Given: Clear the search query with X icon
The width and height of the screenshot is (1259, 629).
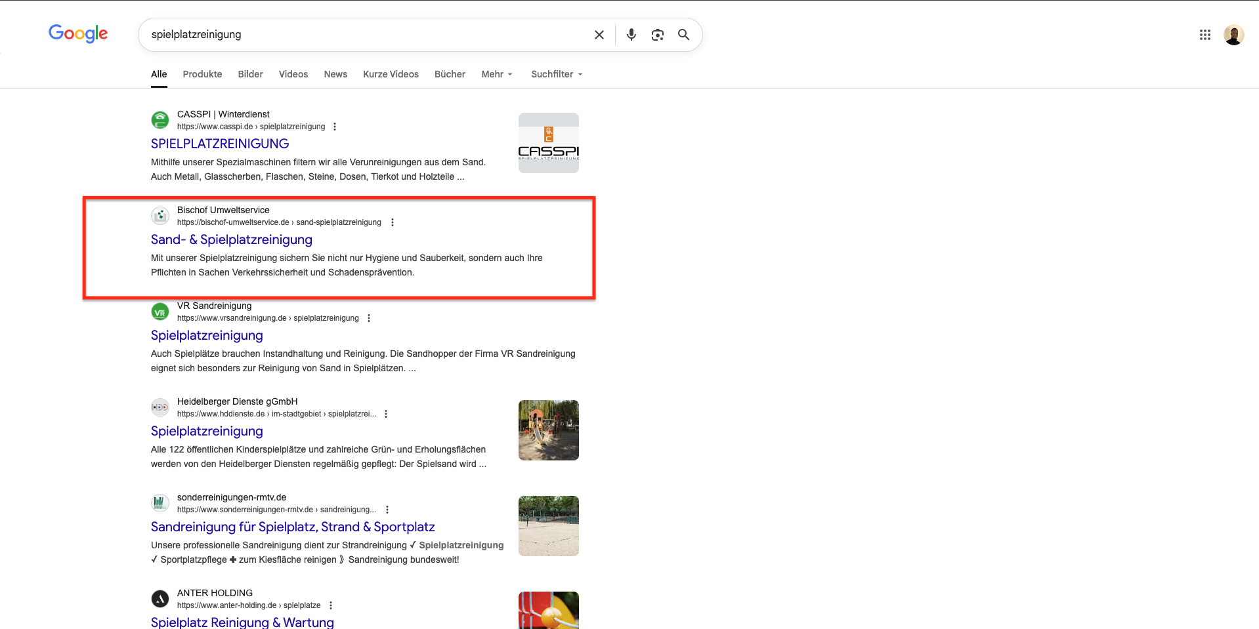Looking at the screenshot, I should pyautogui.click(x=599, y=35).
